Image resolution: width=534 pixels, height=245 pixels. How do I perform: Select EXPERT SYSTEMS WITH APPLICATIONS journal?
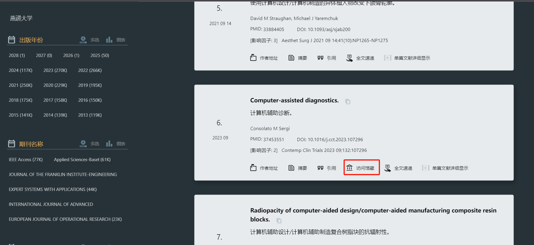(53, 189)
